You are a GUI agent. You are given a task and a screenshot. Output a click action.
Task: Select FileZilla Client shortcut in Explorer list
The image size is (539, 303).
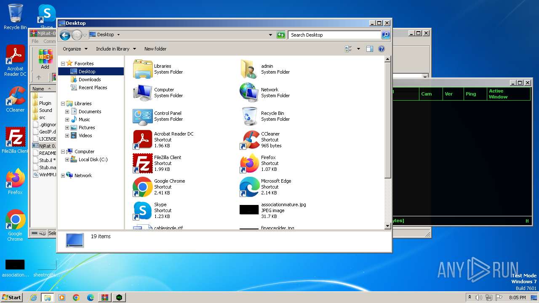tap(142, 163)
